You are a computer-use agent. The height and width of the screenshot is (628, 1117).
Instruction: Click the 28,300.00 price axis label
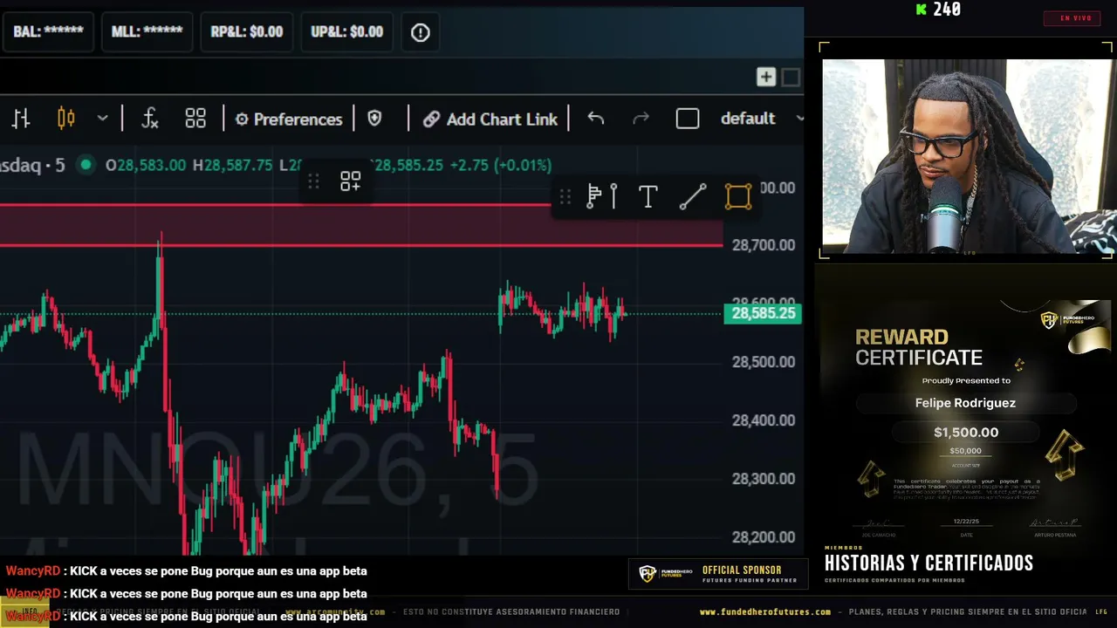point(764,479)
